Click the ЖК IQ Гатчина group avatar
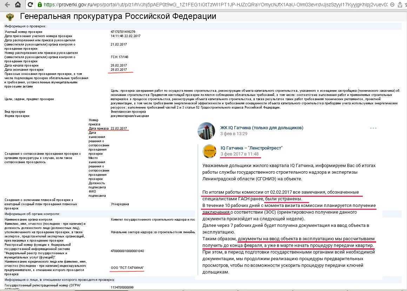 pyautogui.click(x=206, y=131)
